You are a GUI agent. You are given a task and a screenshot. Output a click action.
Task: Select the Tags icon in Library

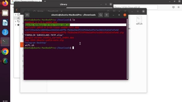[18, 22]
